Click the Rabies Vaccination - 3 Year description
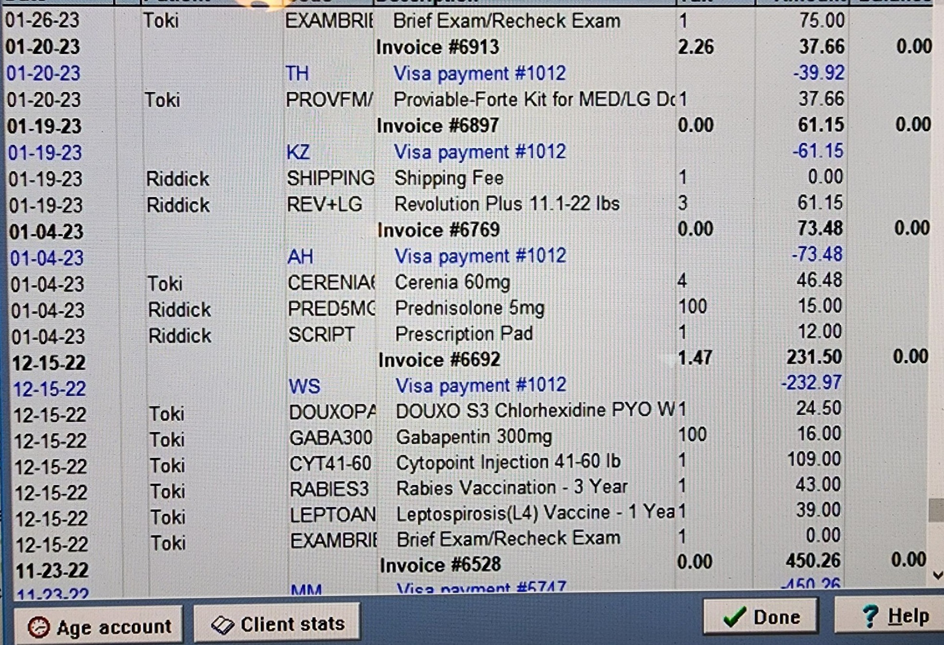Viewport: 944px width, 645px height. click(512, 488)
